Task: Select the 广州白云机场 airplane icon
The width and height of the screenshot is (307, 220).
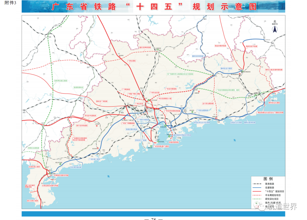Action: 149,100
